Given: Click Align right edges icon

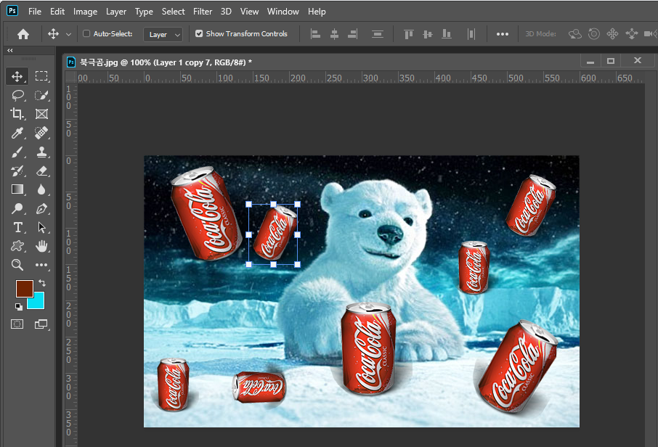Looking at the screenshot, I should pos(352,34).
